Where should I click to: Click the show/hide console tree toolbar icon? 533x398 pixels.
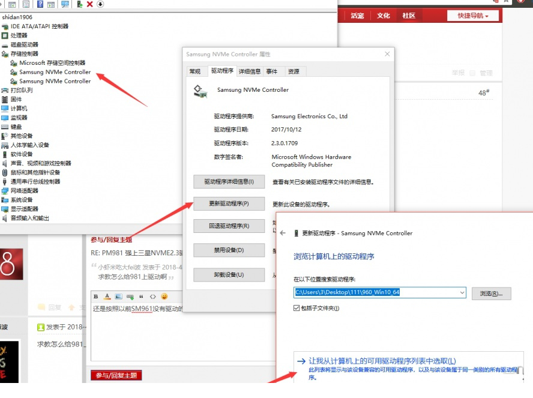pos(12,4)
